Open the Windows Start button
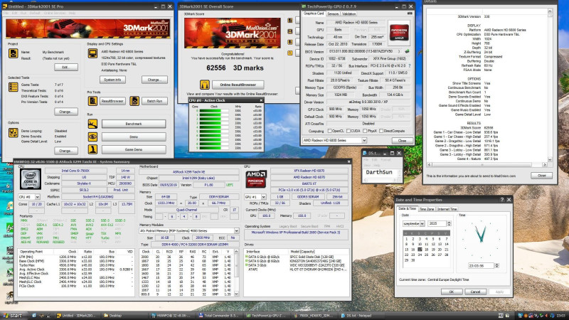 pyautogui.click(x=11, y=316)
